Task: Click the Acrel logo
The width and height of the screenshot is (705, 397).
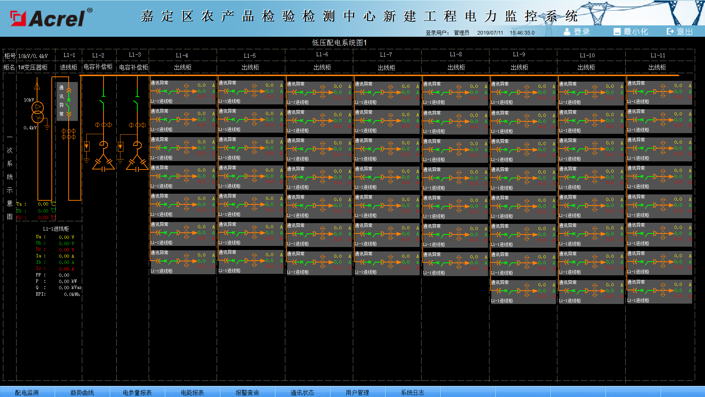Action: [x=51, y=18]
